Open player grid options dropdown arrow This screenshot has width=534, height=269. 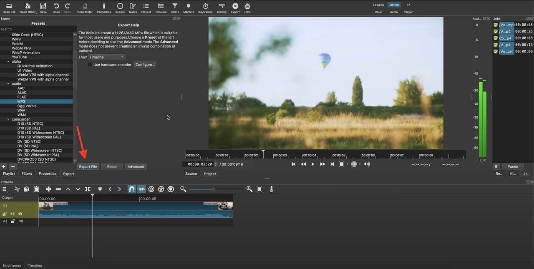click(360, 164)
